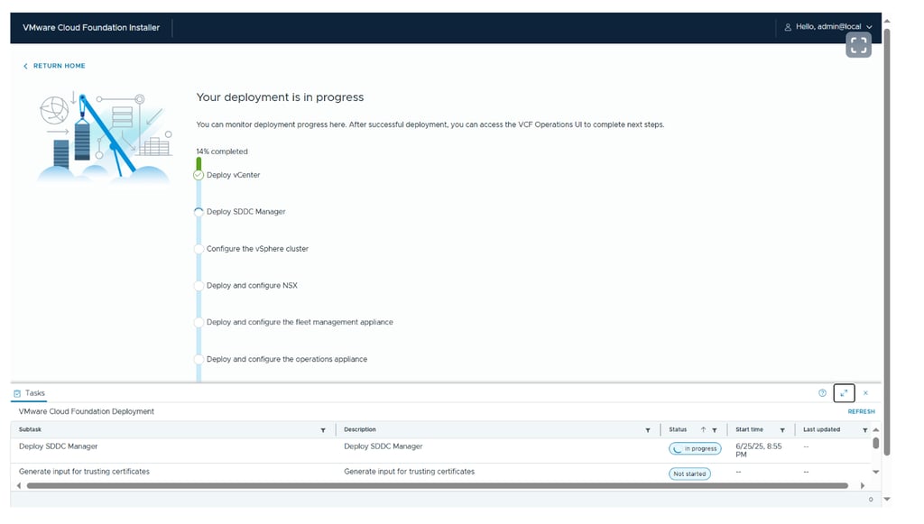Select Generate input for trusting certificates description cell
Viewport: 924px width, 524px height.
[x=409, y=472]
